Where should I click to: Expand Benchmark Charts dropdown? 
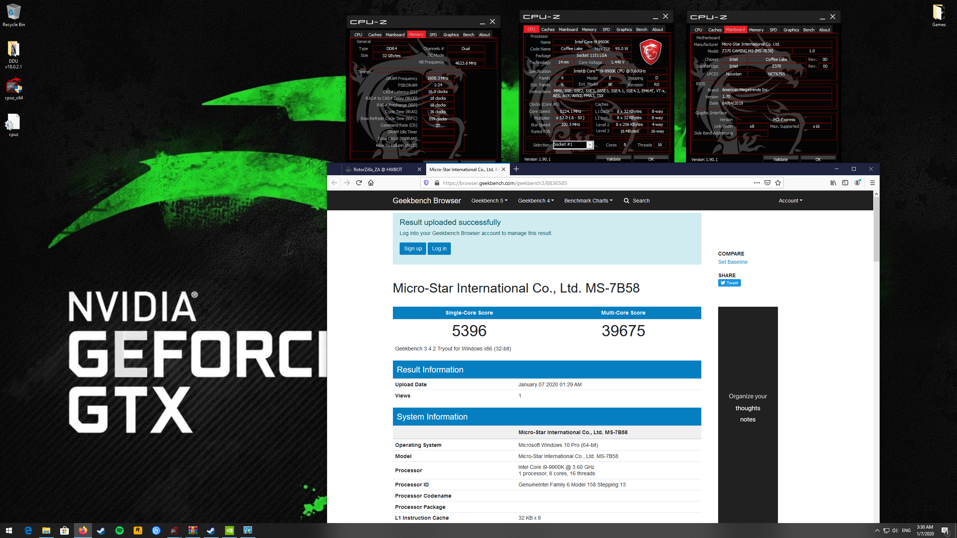588,201
